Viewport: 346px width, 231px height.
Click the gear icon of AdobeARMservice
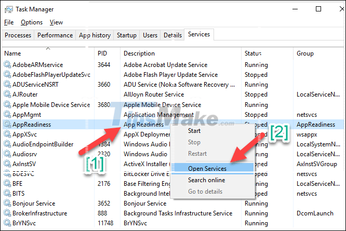pyautogui.click(x=7, y=64)
